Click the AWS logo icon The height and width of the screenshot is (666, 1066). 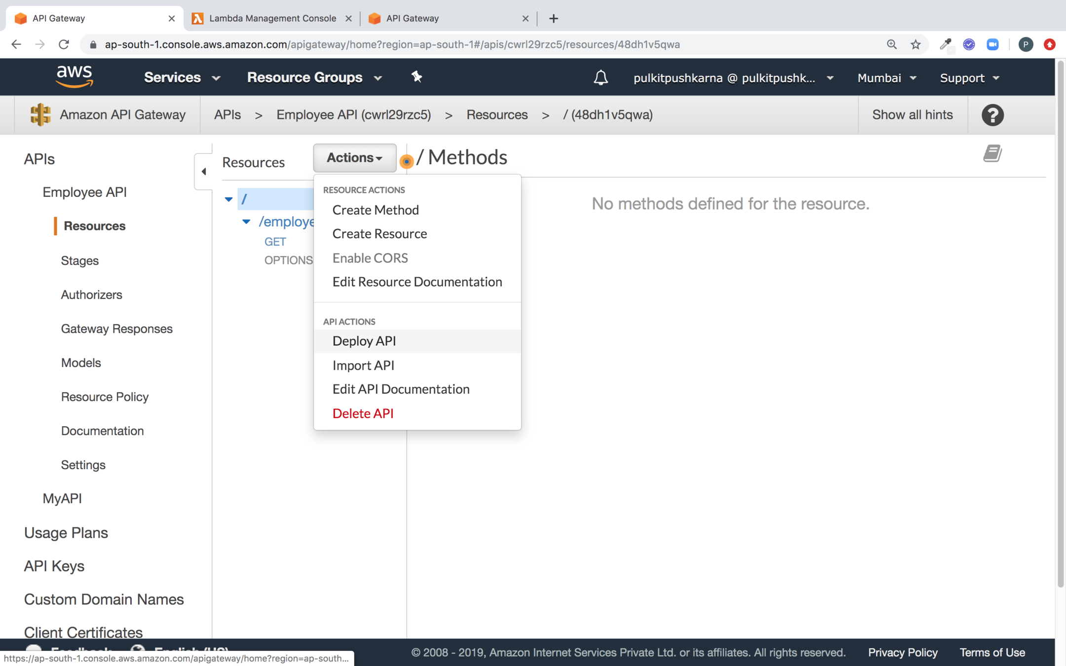(x=75, y=77)
